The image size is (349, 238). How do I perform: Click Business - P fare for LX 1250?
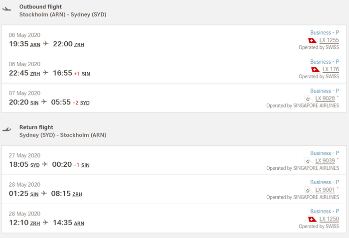[x=325, y=211]
